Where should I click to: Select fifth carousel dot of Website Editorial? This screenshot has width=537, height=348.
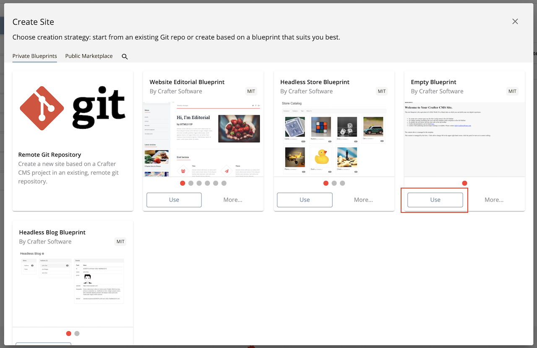coord(216,183)
